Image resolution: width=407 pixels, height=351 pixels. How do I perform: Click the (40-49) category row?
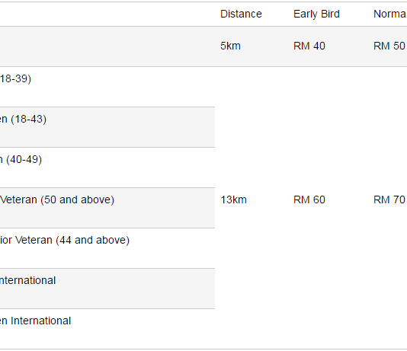pos(107,168)
